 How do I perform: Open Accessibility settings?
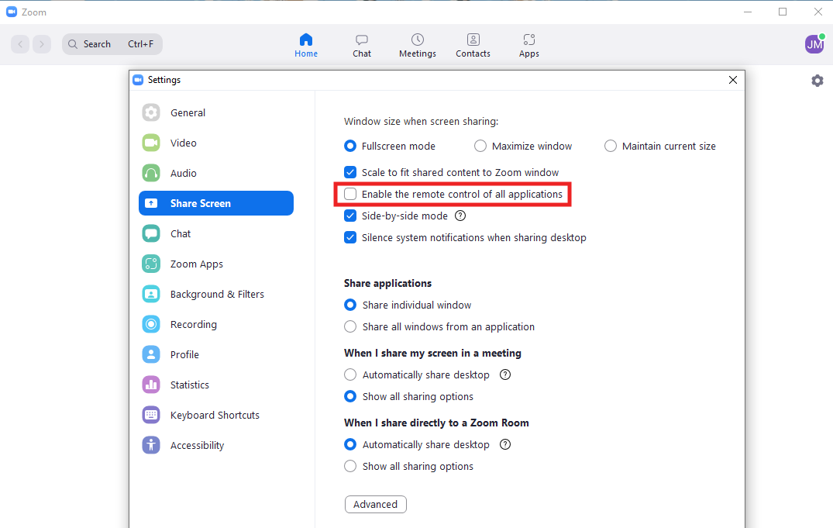tap(216, 445)
